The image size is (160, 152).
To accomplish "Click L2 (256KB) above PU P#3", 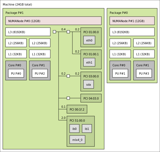I will point(144,43).
